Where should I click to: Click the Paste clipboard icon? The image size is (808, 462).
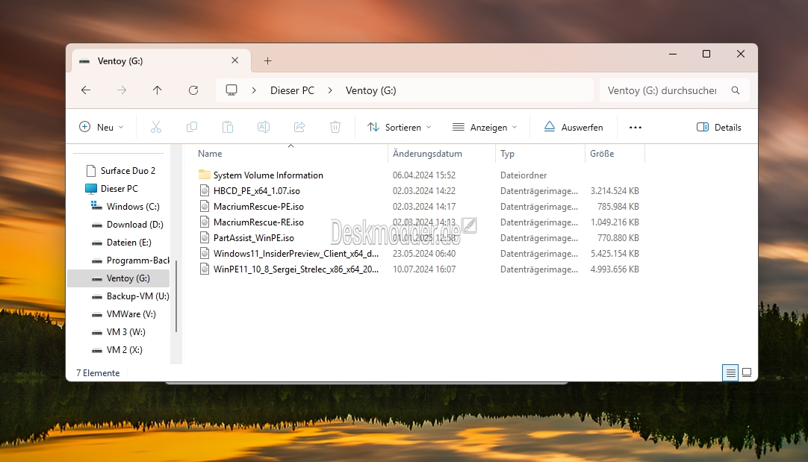pyautogui.click(x=228, y=127)
